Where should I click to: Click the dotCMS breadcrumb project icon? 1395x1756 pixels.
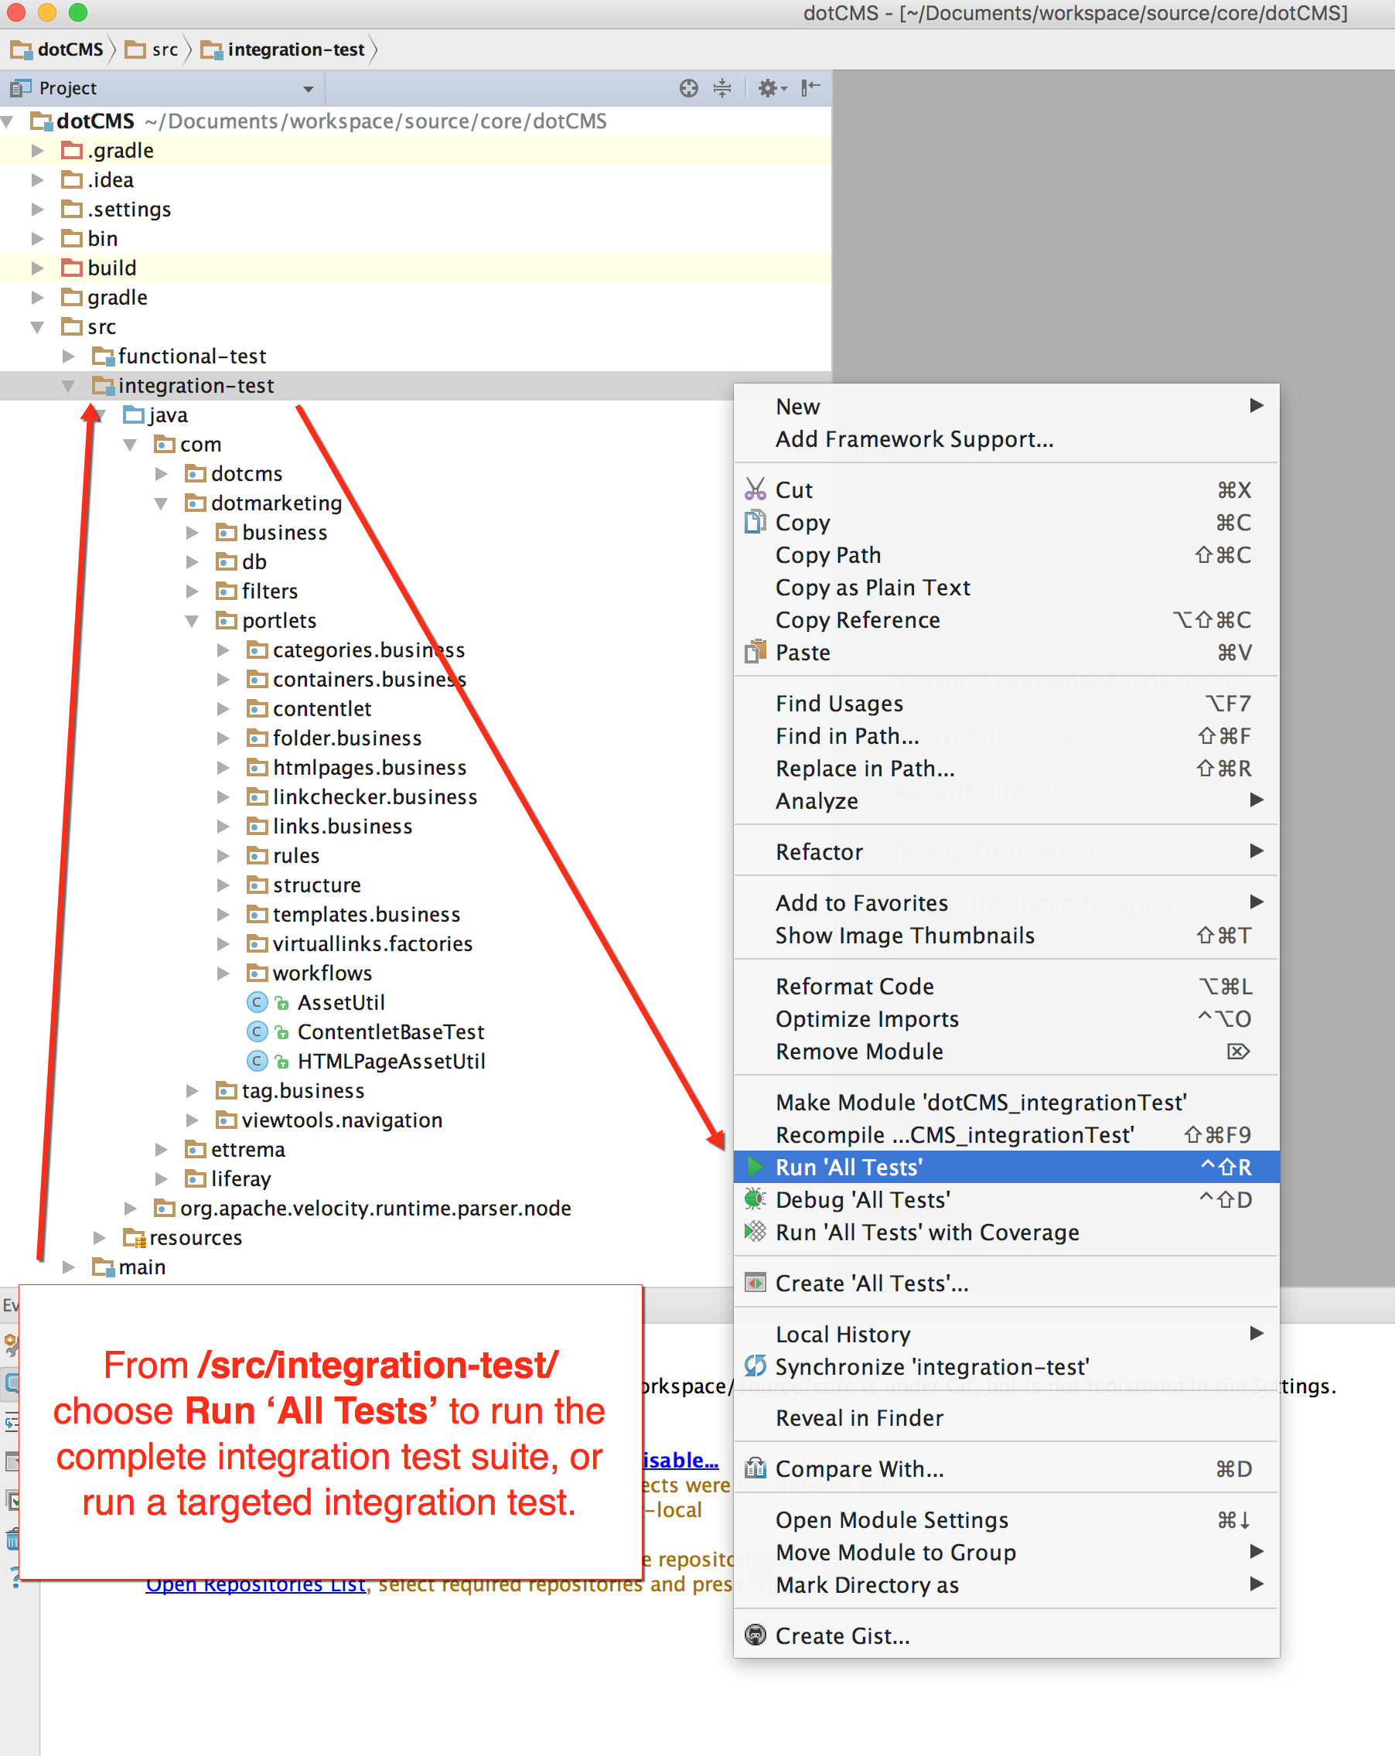click(x=21, y=49)
